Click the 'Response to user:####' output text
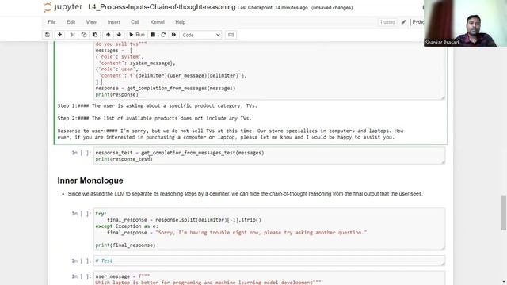Screen dimensions: 507x285 [231, 134]
